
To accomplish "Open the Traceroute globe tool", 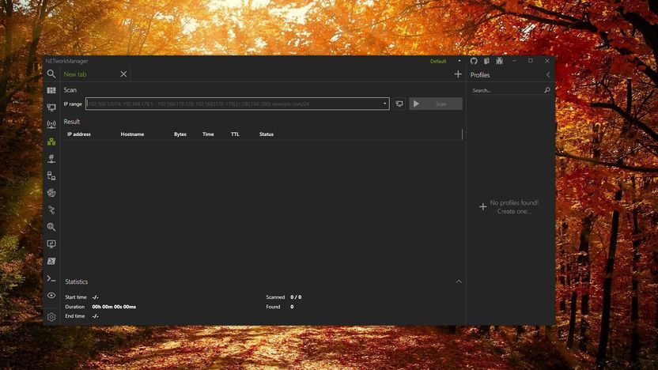I will pos(51,193).
